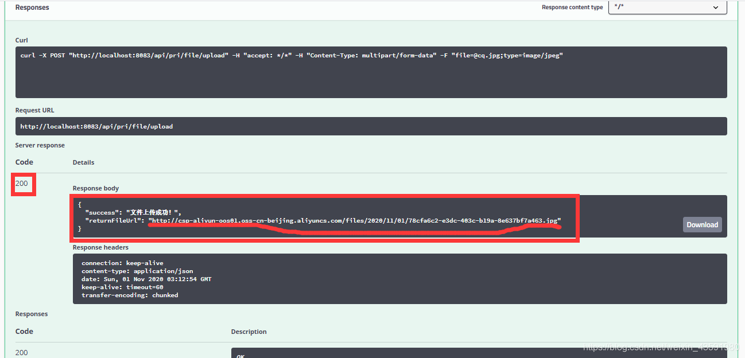This screenshot has height=358, width=745.
Task: Select the "Server response" label
Action: (40, 145)
